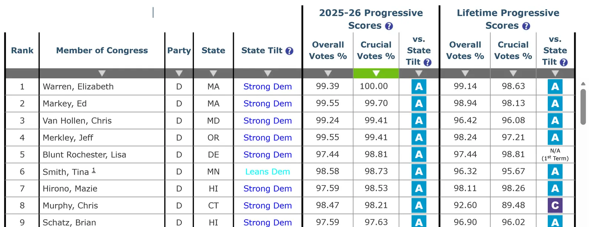Viewport: 593px width, 227px height.
Task: Click the vertical scrollbar thumb
Action: coord(583,106)
